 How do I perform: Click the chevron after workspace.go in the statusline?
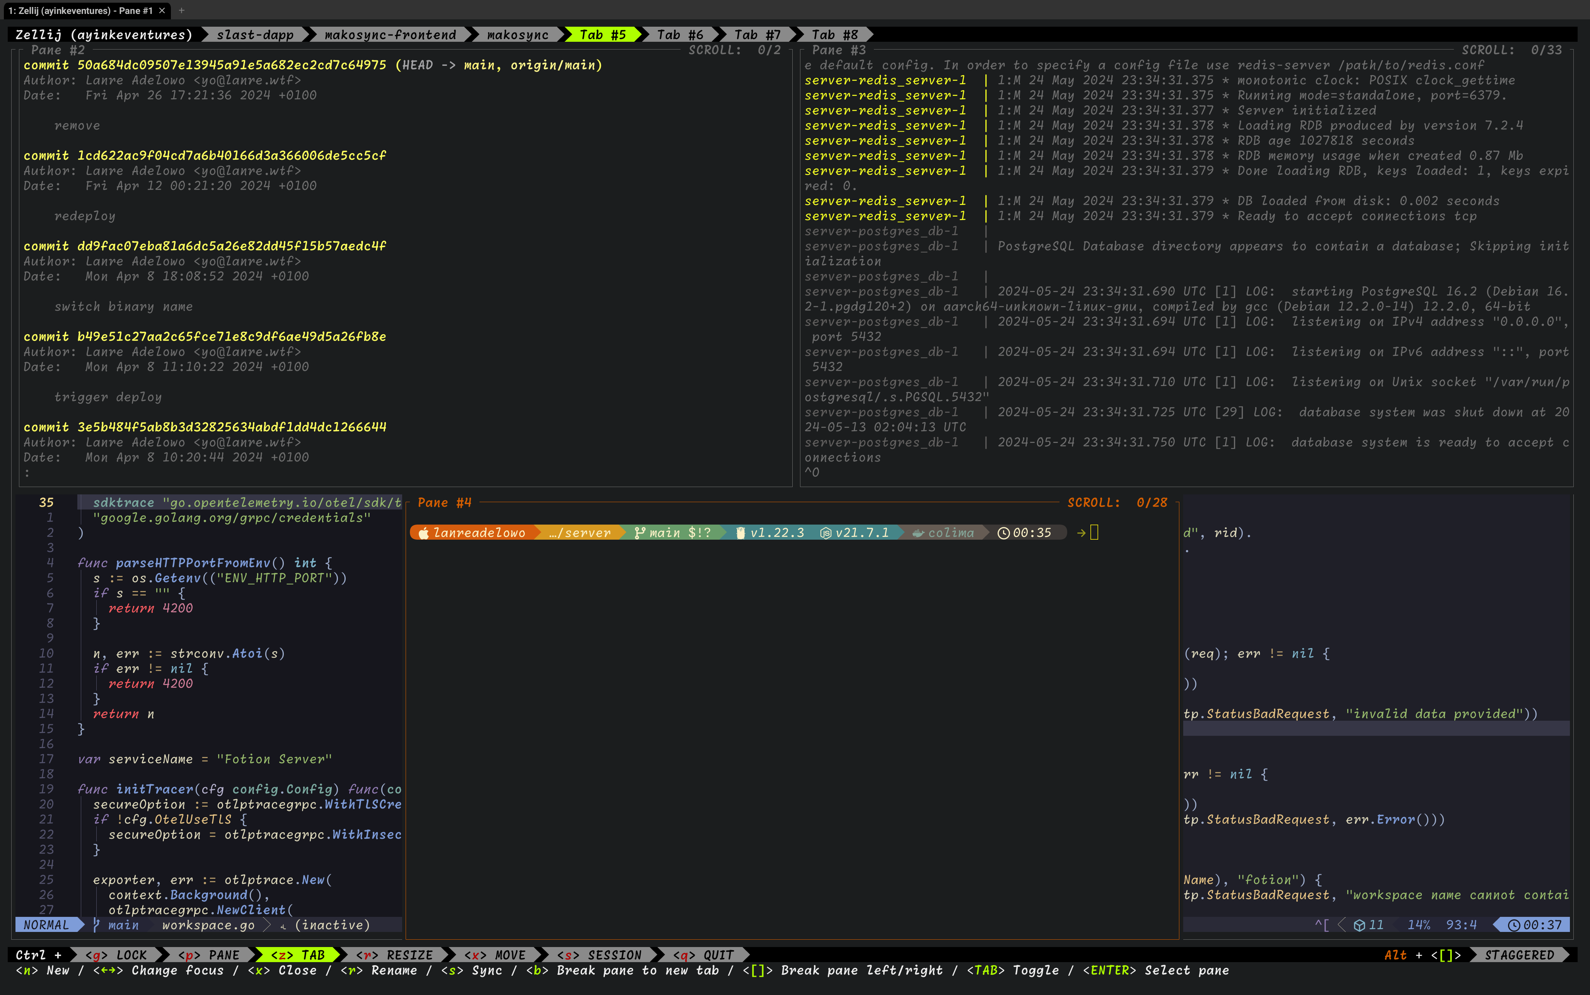click(x=267, y=925)
